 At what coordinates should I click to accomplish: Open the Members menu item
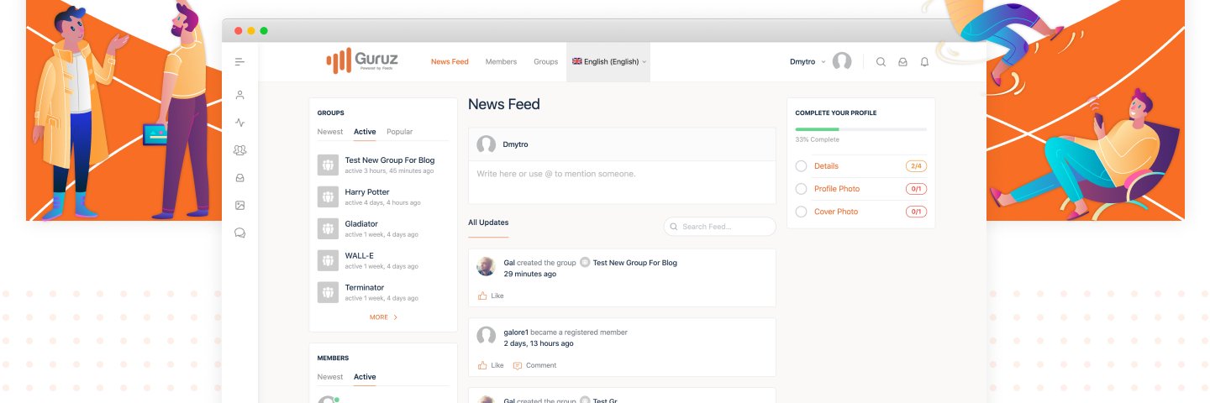pyautogui.click(x=501, y=61)
